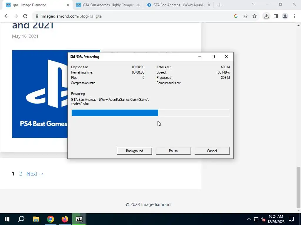Open Chrome three-dot menu
This screenshot has width=301, height=225.
pos(295,16)
